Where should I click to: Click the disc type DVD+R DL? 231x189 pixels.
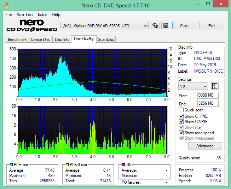[x=204, y=53]
